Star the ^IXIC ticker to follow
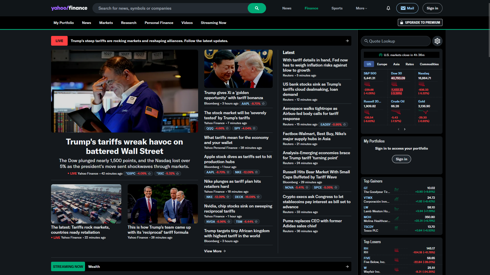The width and height of the screenshot is (490, 275). pyautogui.click(x=177, y=174)
